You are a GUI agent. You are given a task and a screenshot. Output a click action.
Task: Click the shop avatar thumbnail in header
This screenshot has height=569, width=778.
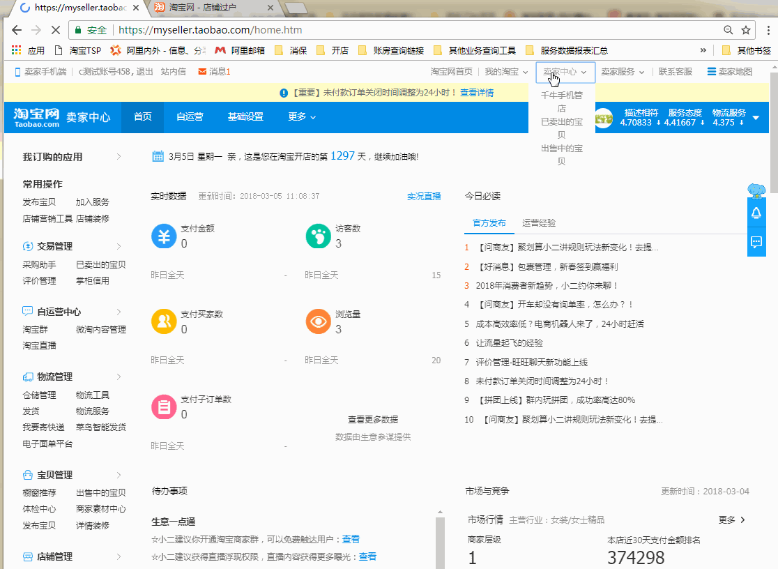click(x=604, y=118)
